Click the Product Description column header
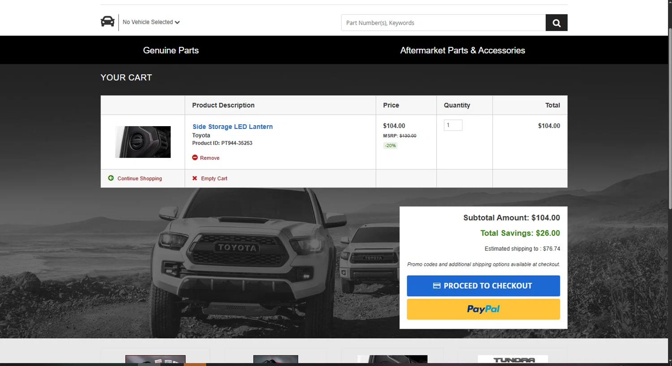 point(223,105)
